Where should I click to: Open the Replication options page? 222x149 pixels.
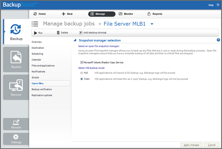coord(42,95)
